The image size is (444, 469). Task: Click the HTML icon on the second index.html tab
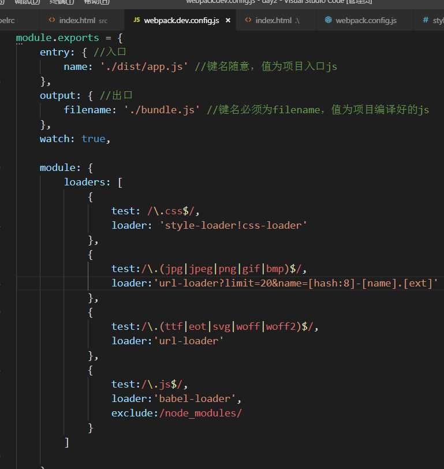(248, 20)
